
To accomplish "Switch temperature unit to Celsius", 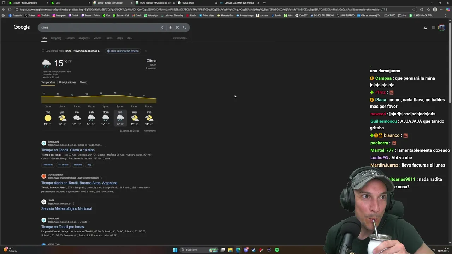I will pyautogui.click(x=65, y=61).
